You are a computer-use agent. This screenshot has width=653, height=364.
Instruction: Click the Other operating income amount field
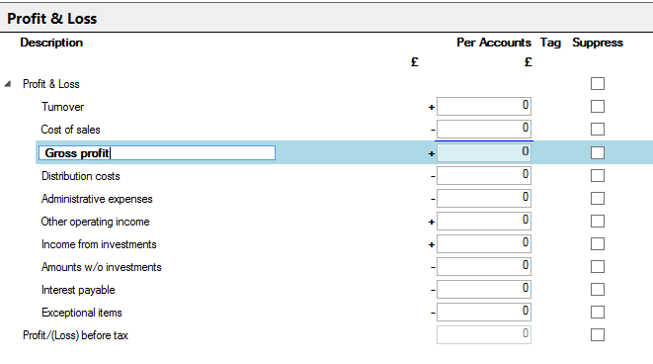pyautogui.click(x=484, y=221)
